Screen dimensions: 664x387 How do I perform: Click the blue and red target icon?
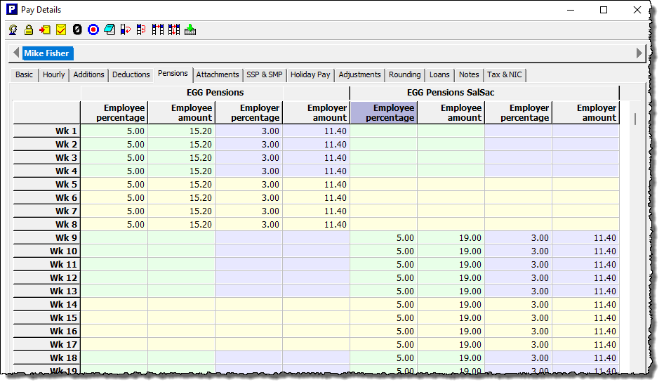tap(93, 30)
